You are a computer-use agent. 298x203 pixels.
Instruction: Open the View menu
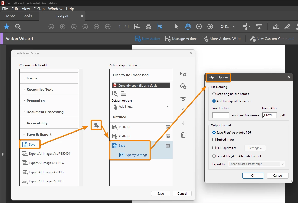pyautogui.click(x=26, y=9)
